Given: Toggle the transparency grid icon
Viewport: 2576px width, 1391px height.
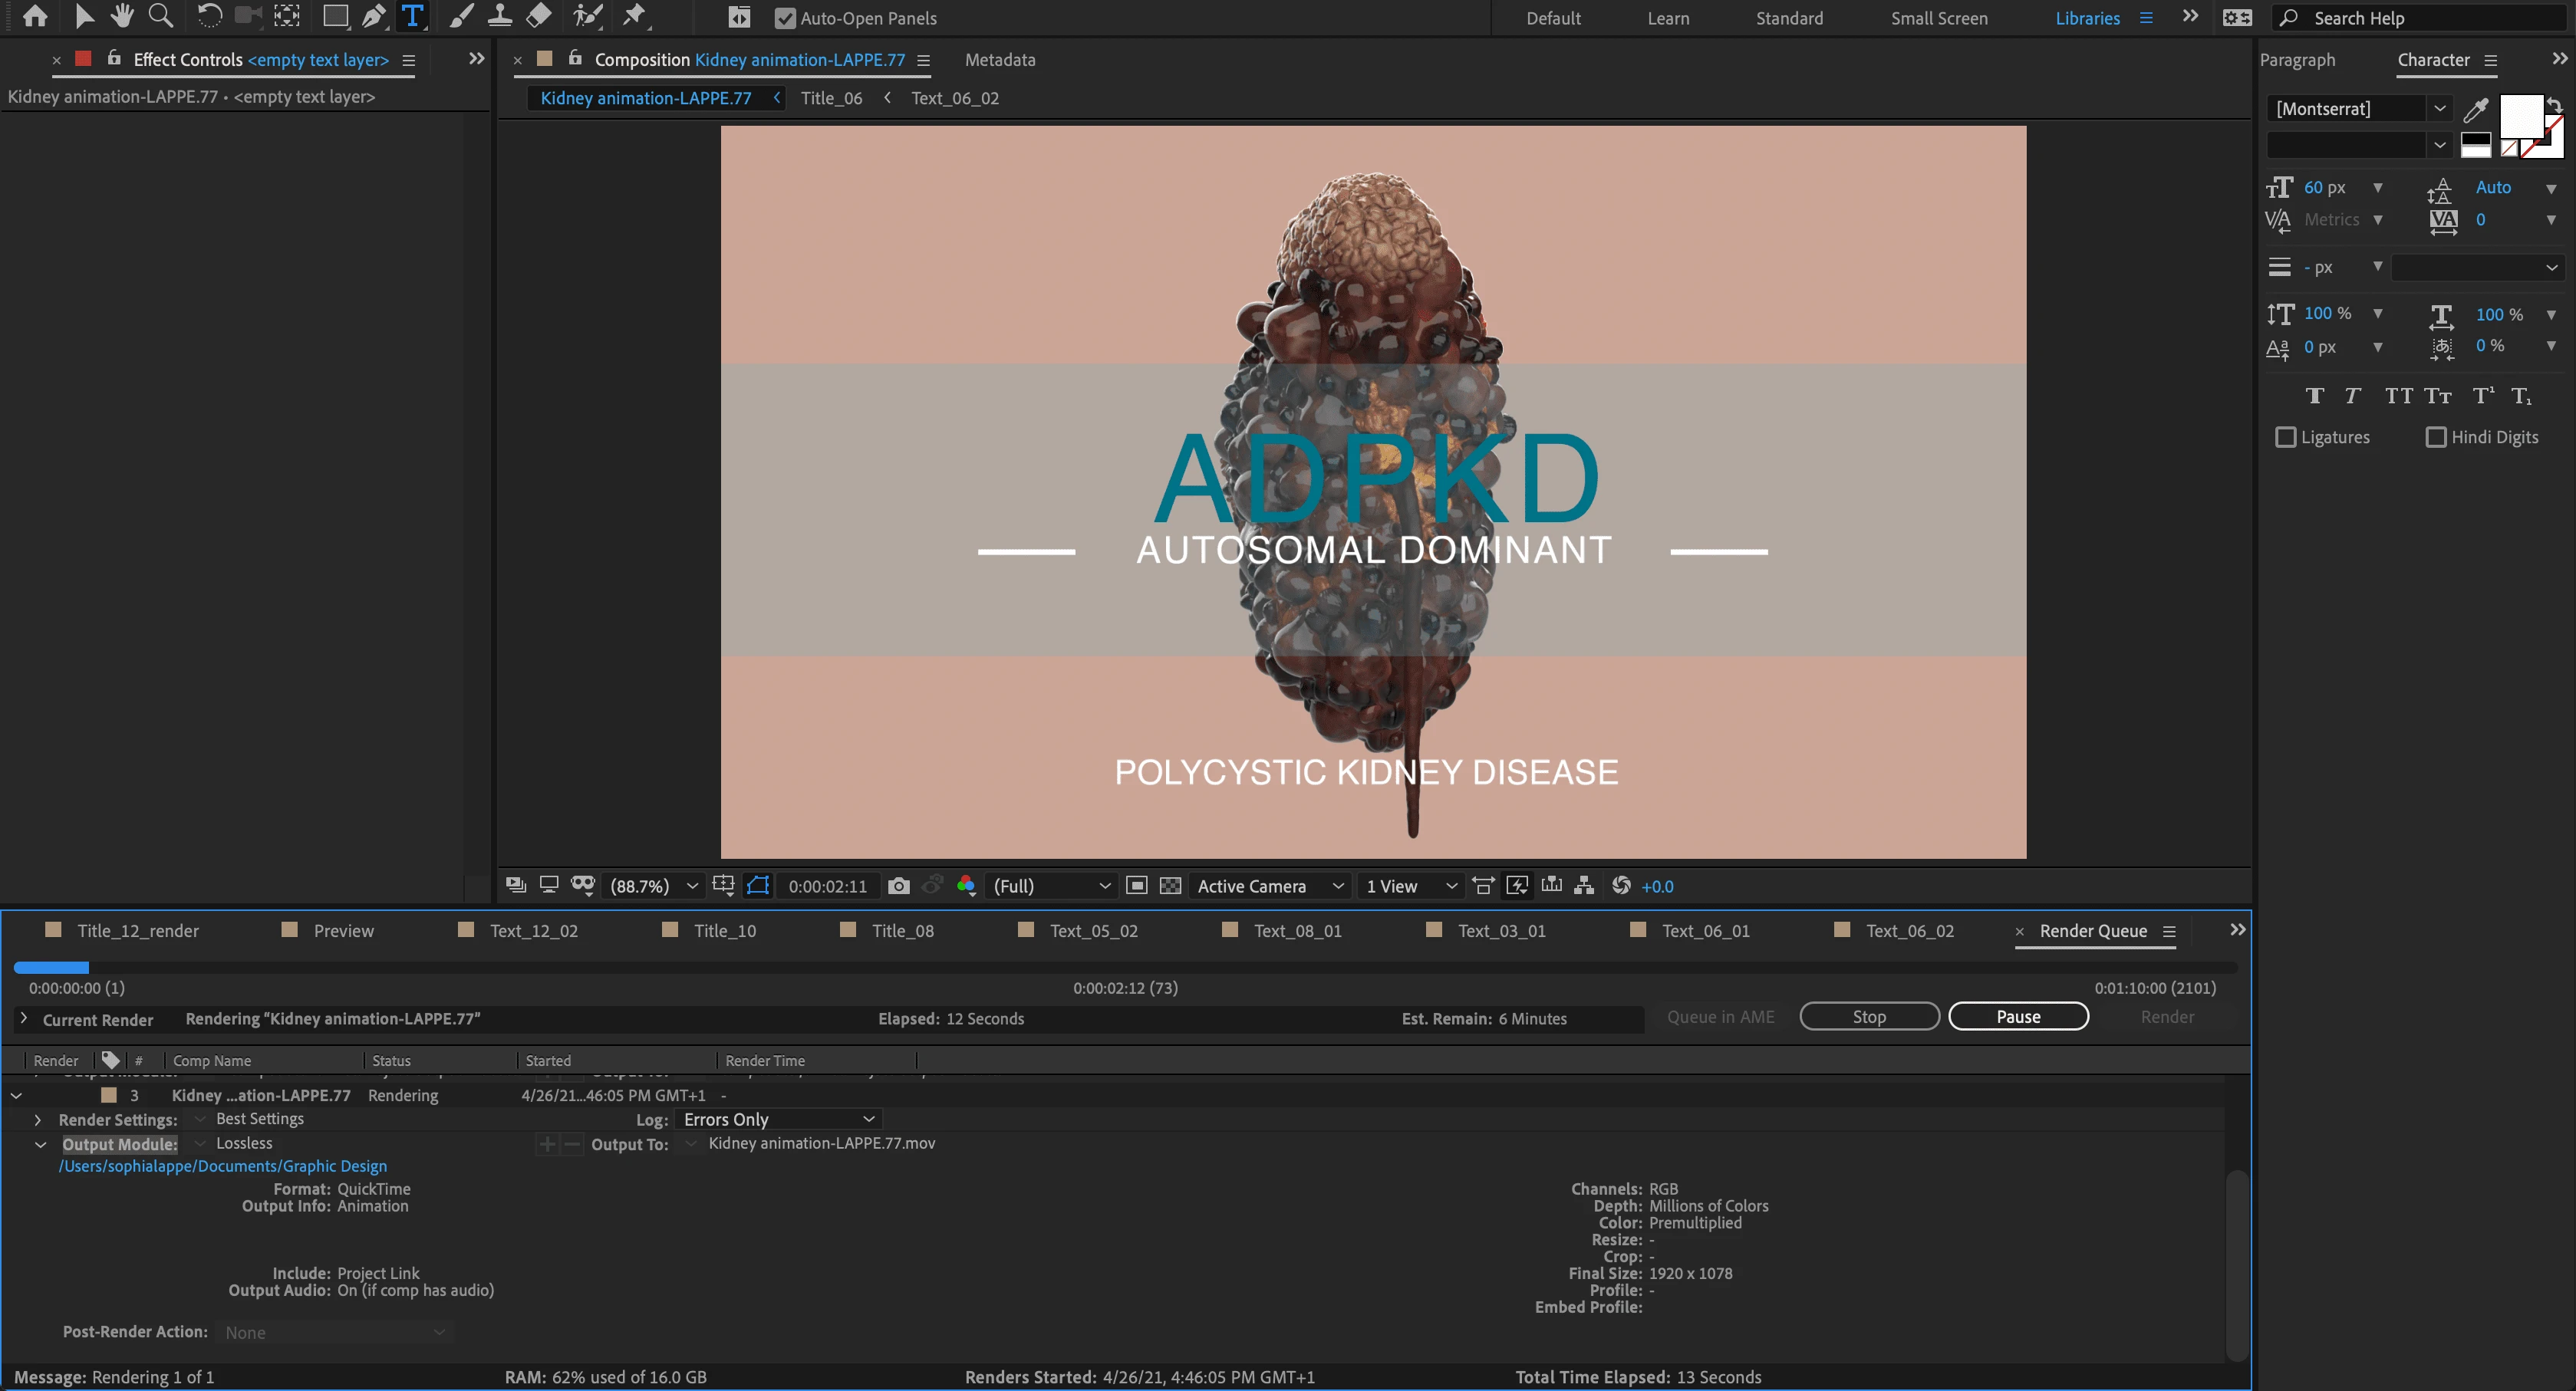Looking at the screenshot, I should tap(1170, 886).
